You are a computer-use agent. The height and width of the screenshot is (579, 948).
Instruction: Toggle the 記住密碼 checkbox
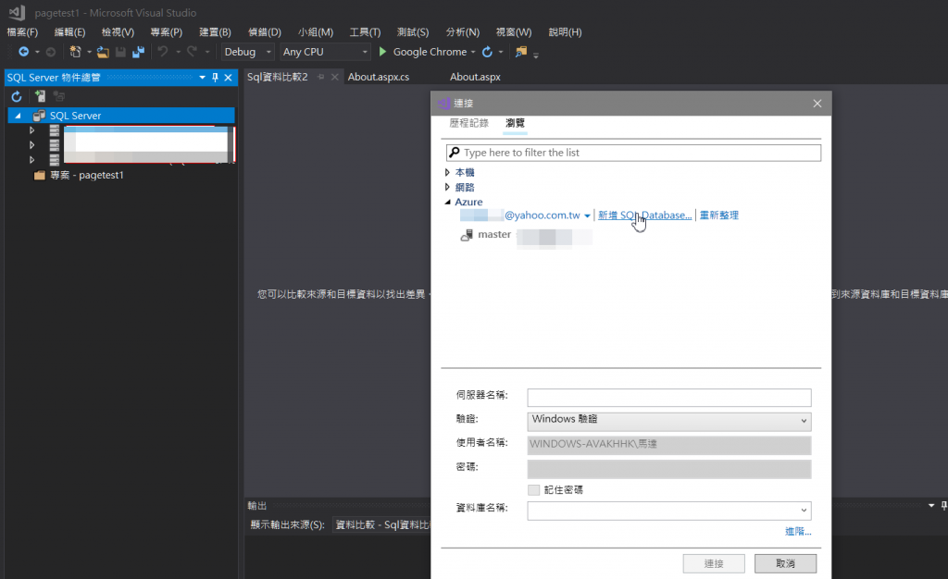[533, 489]
